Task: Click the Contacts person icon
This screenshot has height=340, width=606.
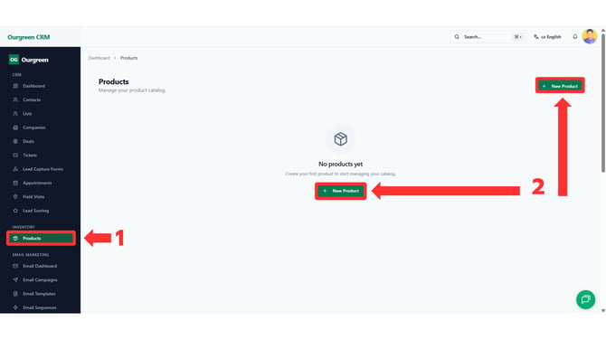Action: coord(15,99)
